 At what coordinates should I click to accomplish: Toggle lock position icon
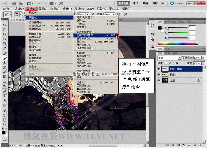coord(173,63)
